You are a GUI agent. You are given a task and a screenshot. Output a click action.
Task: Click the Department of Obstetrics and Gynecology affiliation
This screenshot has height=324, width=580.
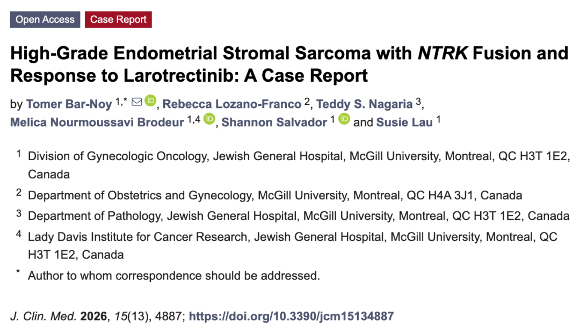point(275,195)
